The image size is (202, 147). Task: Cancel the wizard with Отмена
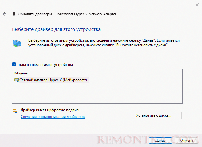click(x=186, y=141)
